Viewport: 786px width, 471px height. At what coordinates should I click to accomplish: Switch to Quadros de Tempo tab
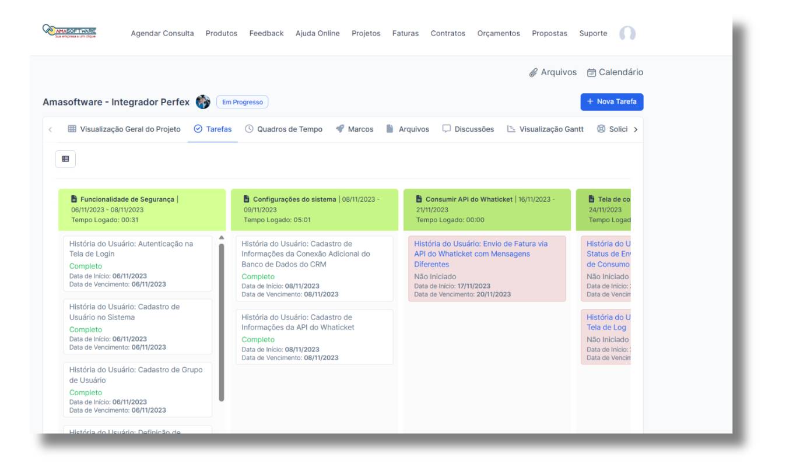(x=283, y=129)
